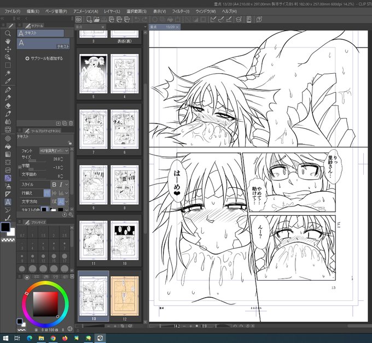Viewport: 372px width, 343px height.
Task: Open the font dropdown
Action: point(54,151)
